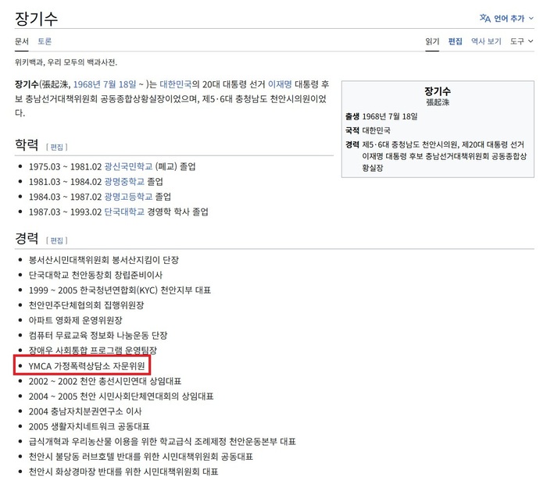Open 역사 보기 page history
Screen dimensions: 547x477
[486, 41]
